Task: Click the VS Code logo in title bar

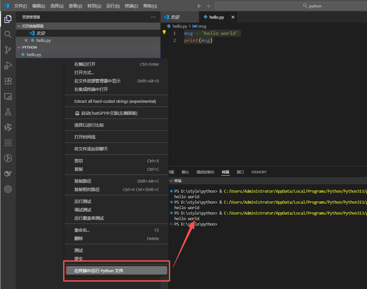Action: (6, 5)
